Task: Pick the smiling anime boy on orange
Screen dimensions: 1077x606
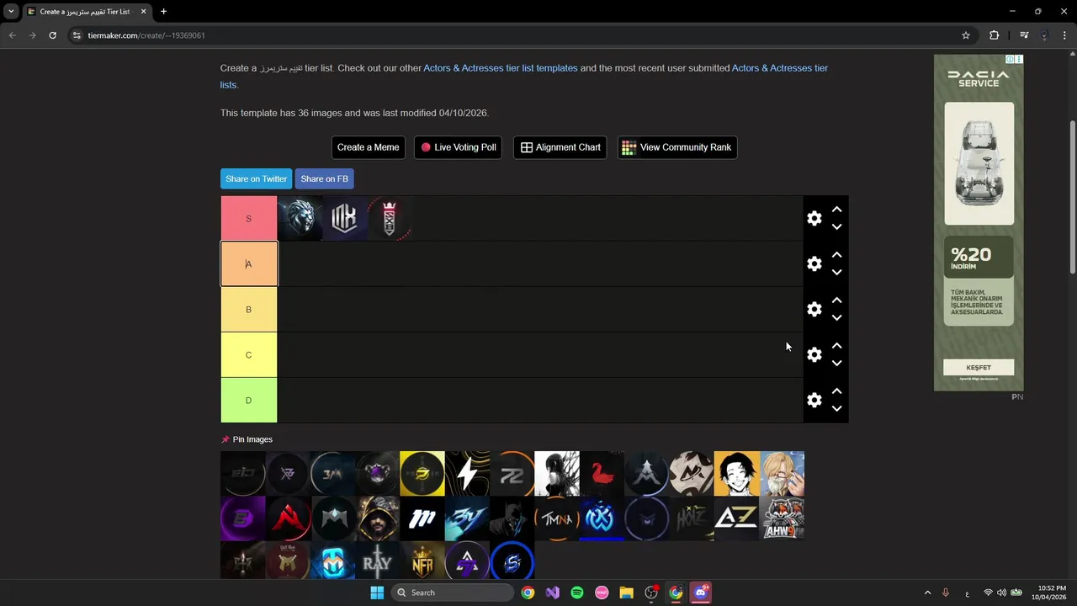Action: point(736,474)
